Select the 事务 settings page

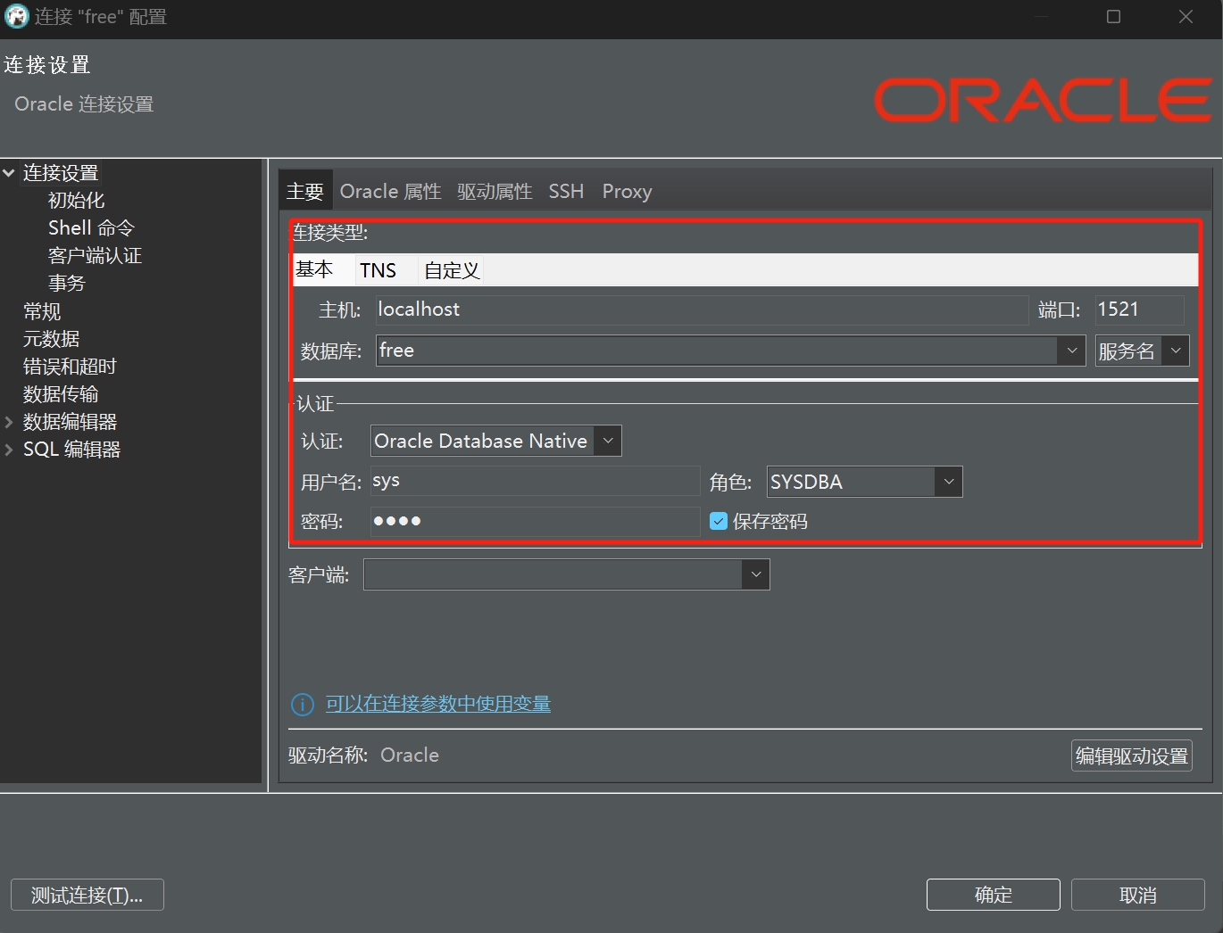pyautogui.click(x=66, y=283)
